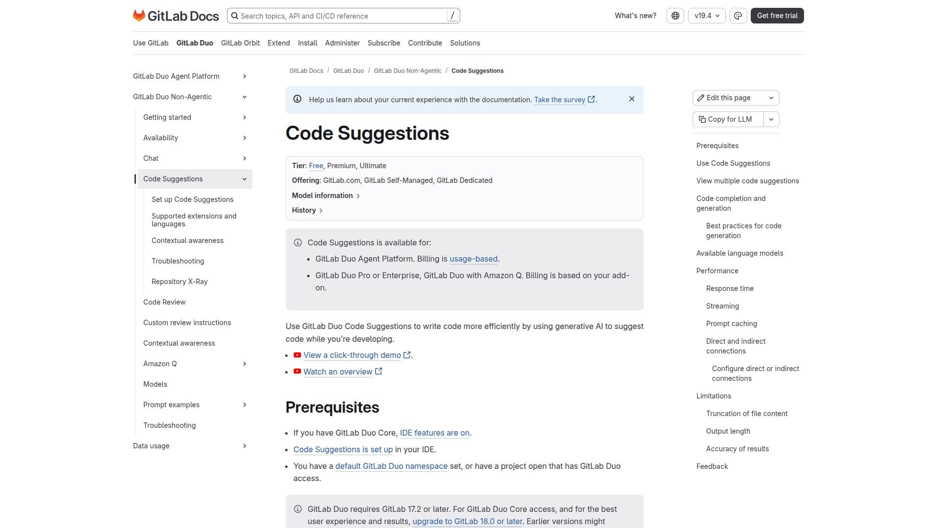Screen dimensions: 939x528
Task: Expand the History details
Action: click(x=307, y=210)
